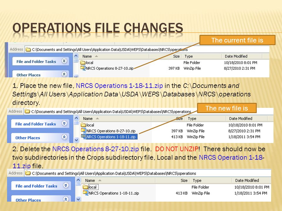Click sidebar scroll up arrow in middle window
This screenshot has height=211, width=282.
click(76, 118)
